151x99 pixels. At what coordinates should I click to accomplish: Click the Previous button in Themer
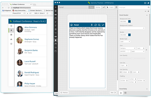pyautogui.click(x=64, y=92)
